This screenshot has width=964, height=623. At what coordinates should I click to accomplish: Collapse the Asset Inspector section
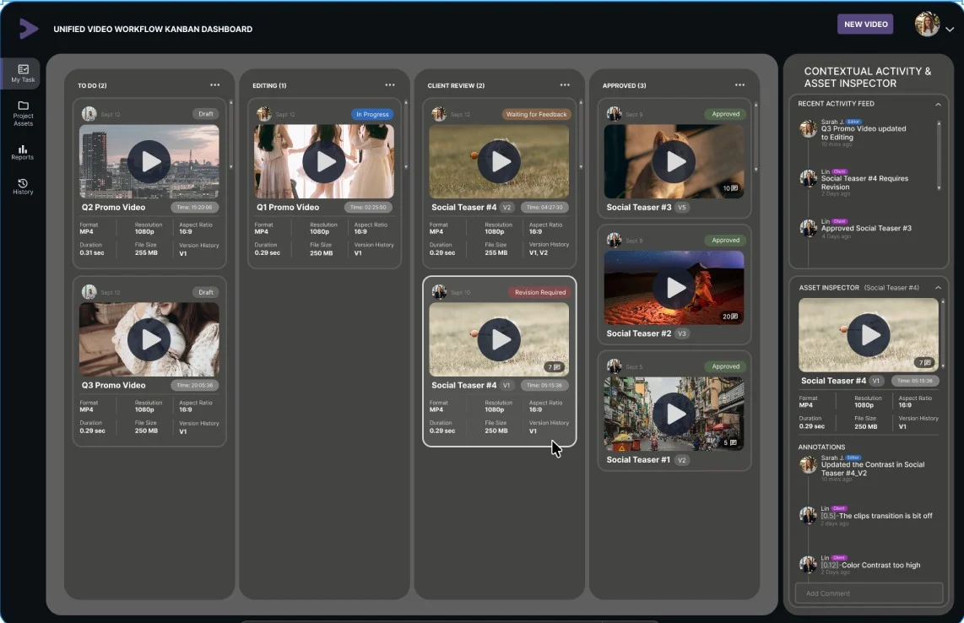point(938,287)
